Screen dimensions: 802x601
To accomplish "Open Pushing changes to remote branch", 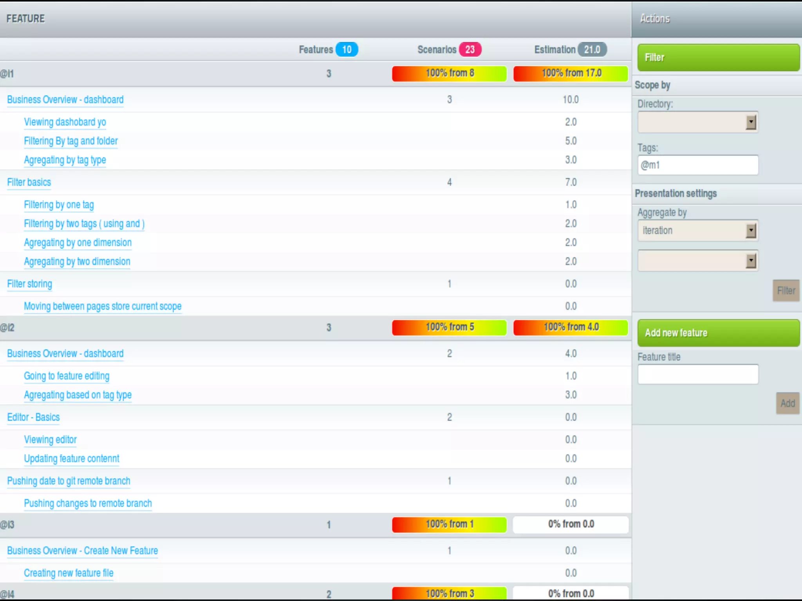I will [x=88, y=504].
